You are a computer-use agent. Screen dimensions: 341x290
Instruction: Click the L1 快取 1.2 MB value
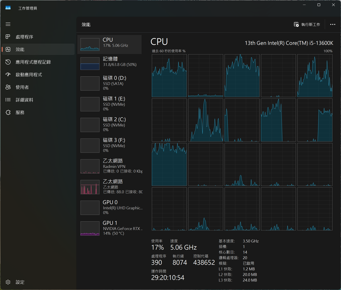[249, 269]
